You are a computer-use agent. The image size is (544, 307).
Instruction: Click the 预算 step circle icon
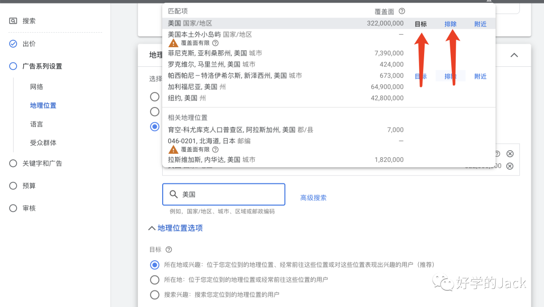click(x=13, y=186)
